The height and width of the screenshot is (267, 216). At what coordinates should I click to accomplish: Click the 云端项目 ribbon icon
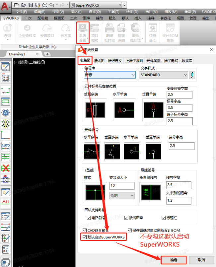click(x=47, y=31)
